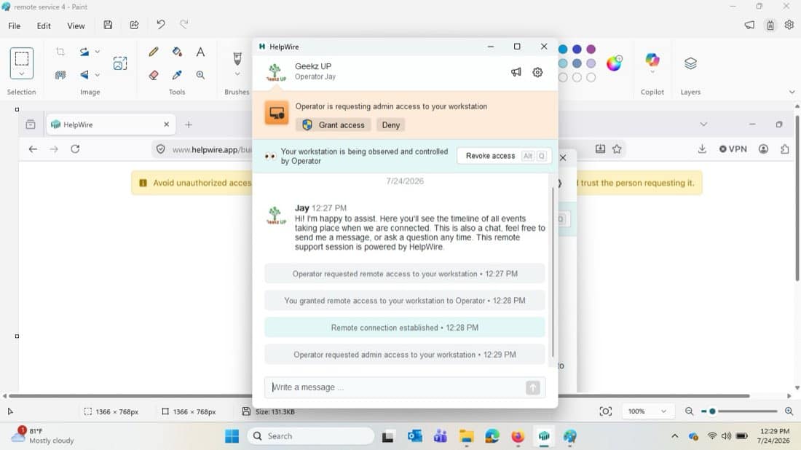
Task: Click the Brushes tool icon
Action: [237, 58]
